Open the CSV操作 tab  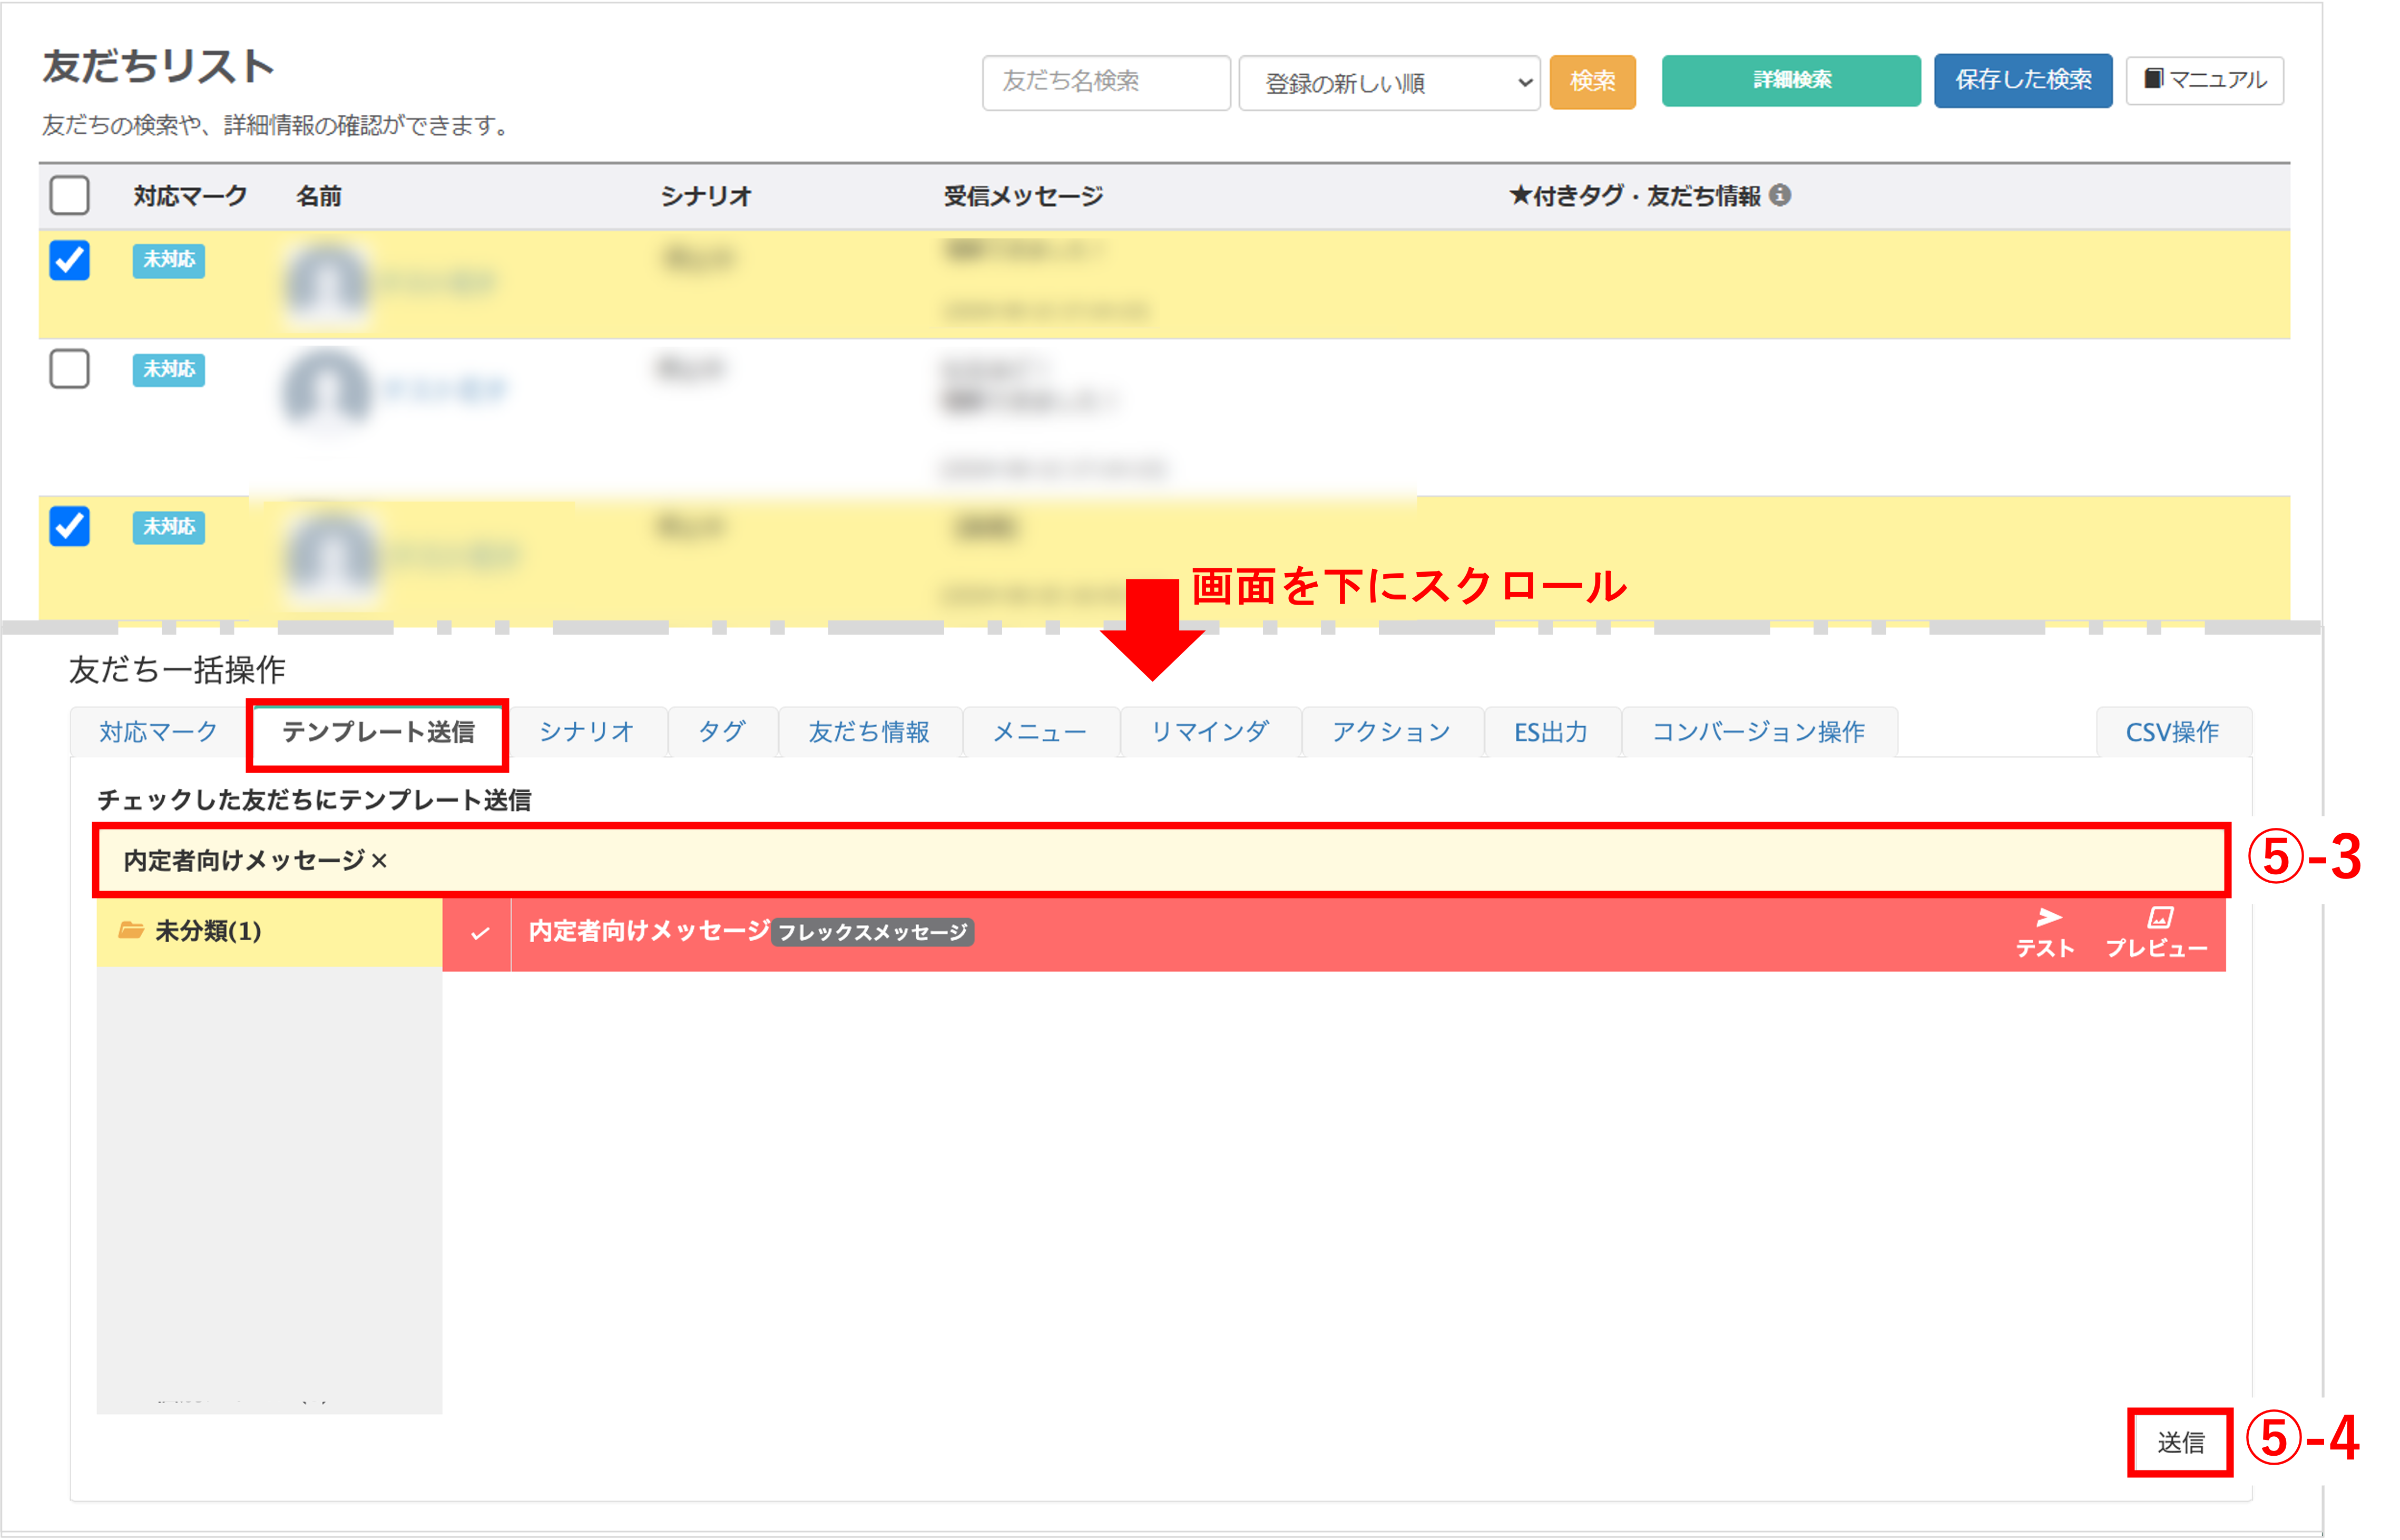(x=2172, y=732)
